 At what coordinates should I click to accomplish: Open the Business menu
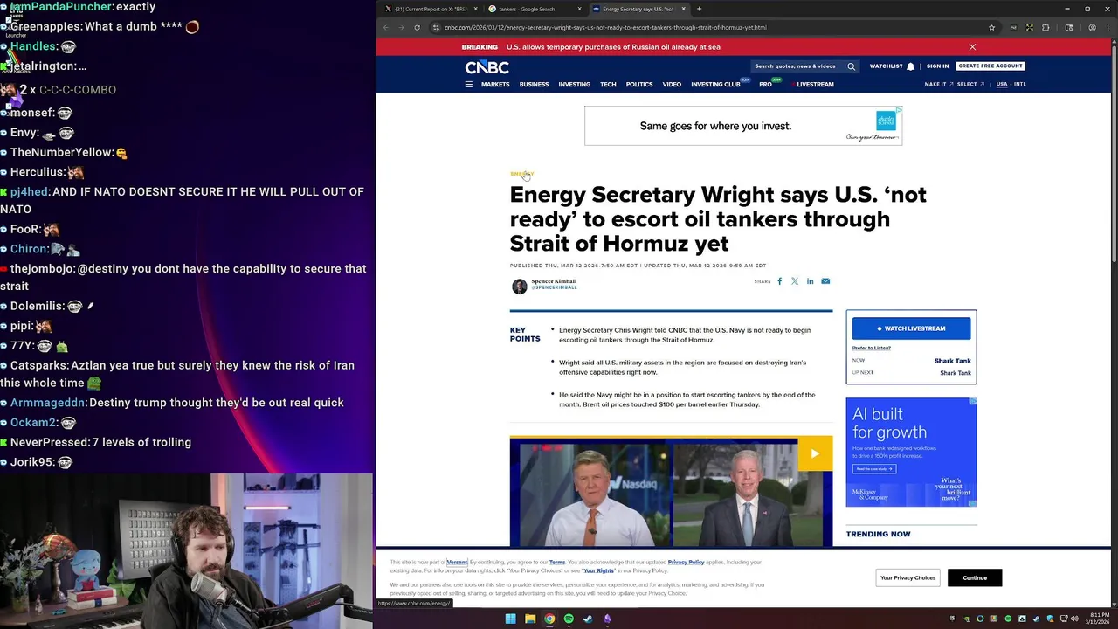click(534, 85)
